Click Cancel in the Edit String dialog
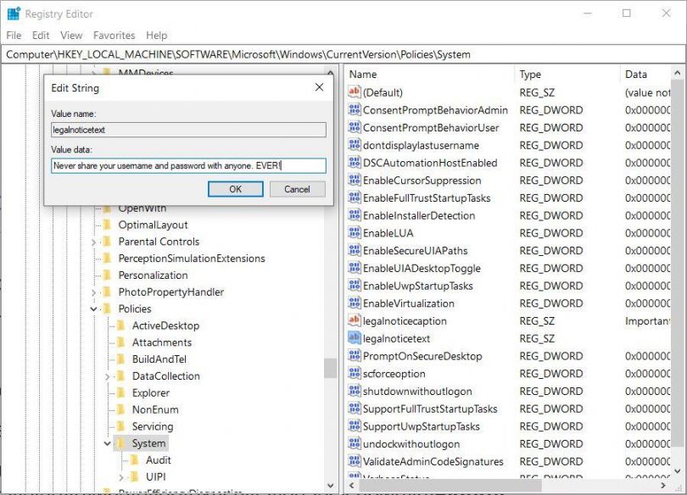 coord(297,189)
